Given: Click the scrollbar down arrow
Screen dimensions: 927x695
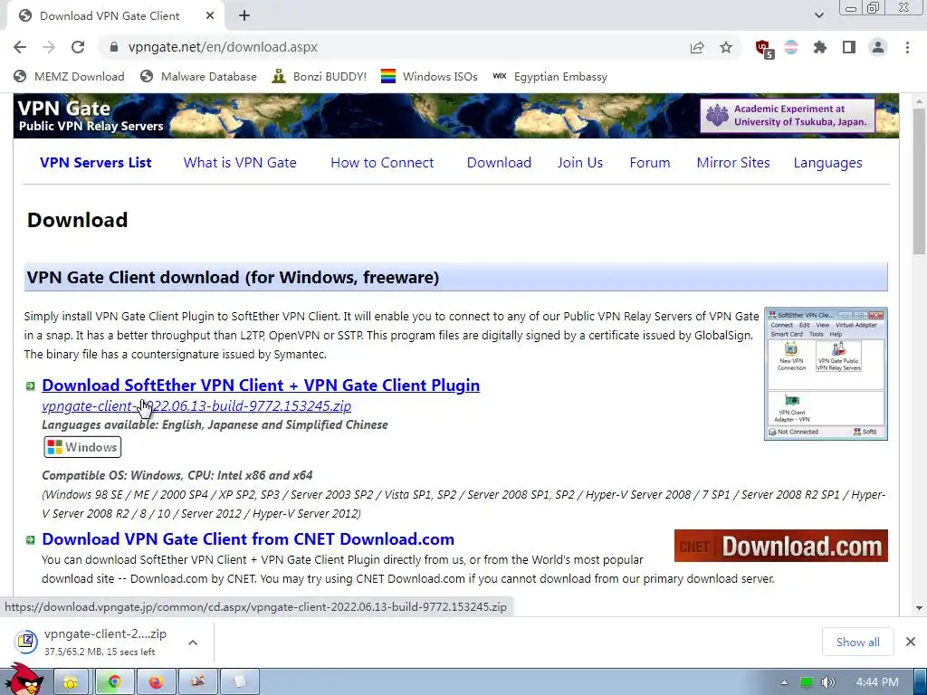Looking at the screenshot, I should pos(919,608).
